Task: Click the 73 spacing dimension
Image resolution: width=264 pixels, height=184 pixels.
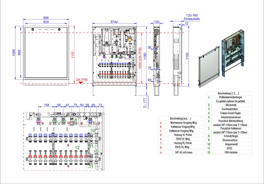Action: (x=100, y=105)
